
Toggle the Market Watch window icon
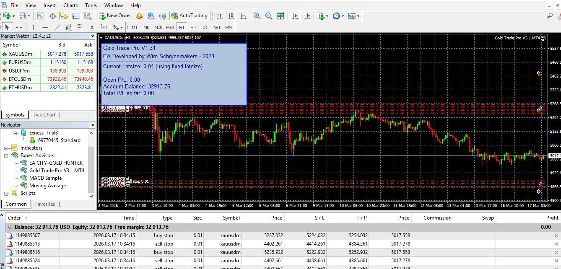41,16
